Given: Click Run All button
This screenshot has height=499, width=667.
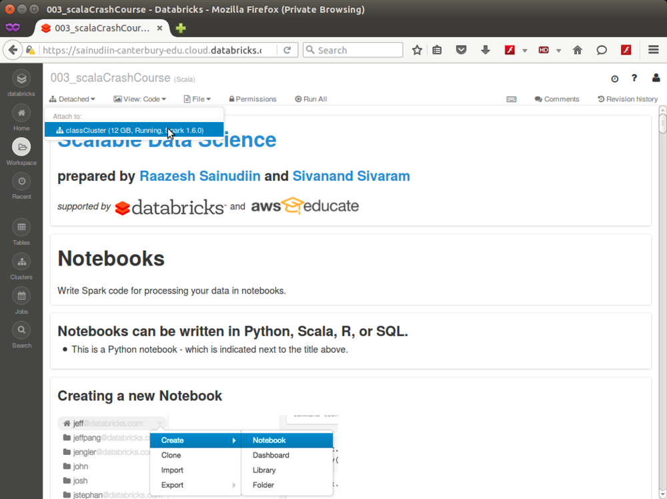Looking at the screenshot, I should pyautogui.click(x=311, y=99).
